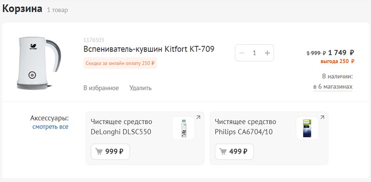Add the item to В избранное
Viewport: 371px width, 182px height.
[x=101, y=88]
